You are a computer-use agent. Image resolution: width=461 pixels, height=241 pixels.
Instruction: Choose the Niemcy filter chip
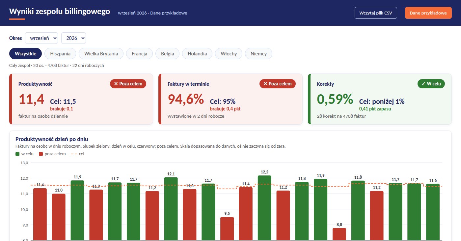(258, 54)
